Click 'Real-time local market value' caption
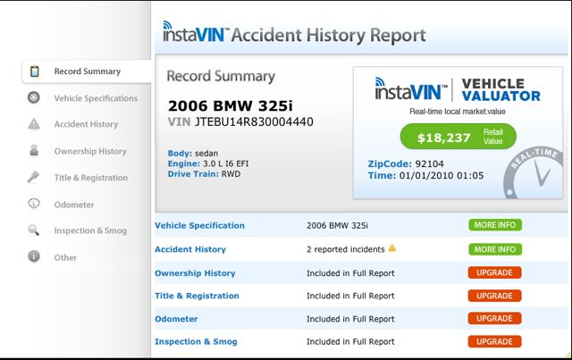The height and width of the screenshot is (360, 572). (458, 112)
